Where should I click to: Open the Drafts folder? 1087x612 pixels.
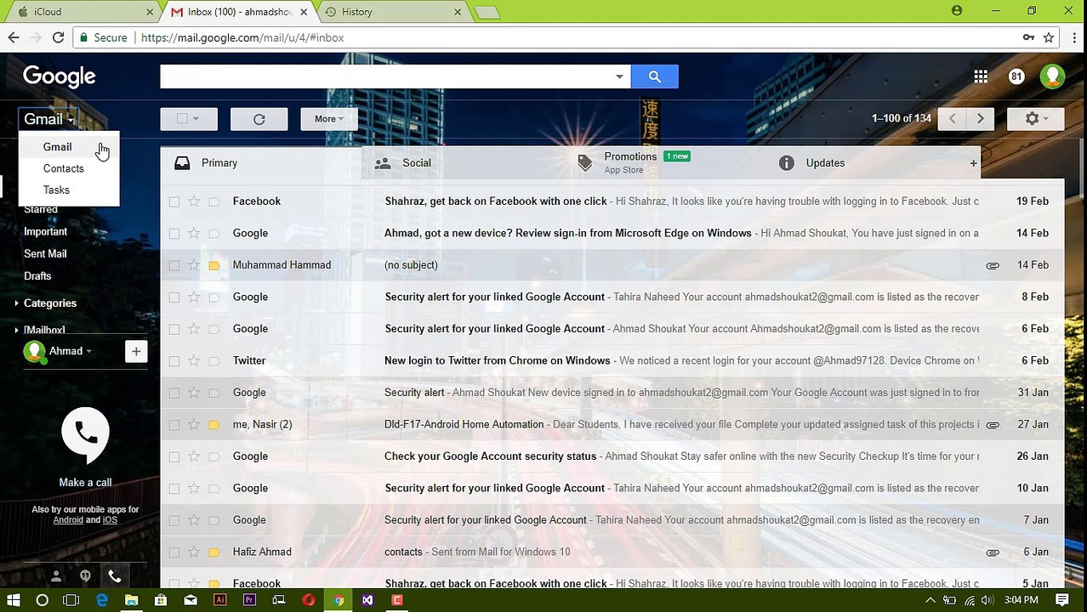pos(37,276)
